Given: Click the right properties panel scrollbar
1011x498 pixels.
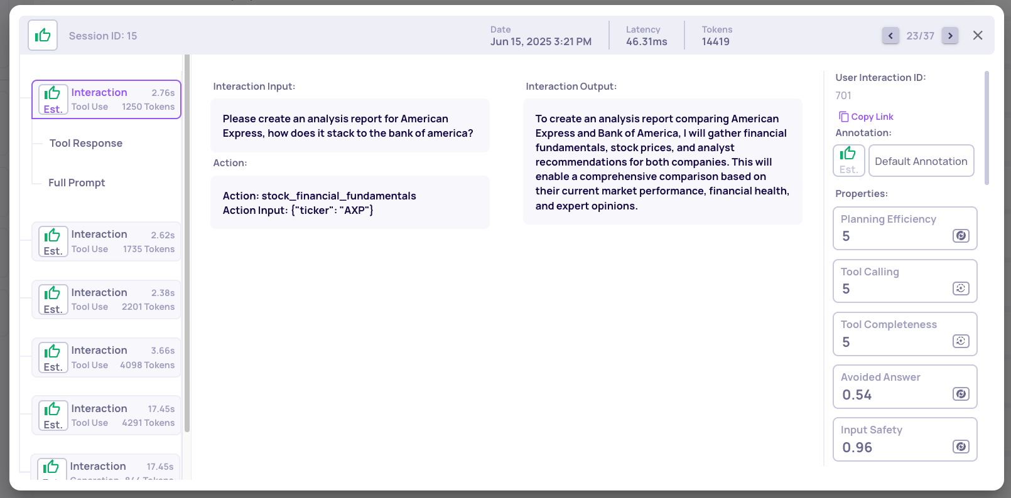Looking at the screenshot, I should point(987,127).
